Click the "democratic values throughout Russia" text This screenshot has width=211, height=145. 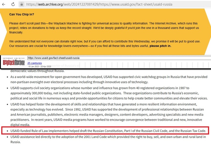(x=37, y=71)
